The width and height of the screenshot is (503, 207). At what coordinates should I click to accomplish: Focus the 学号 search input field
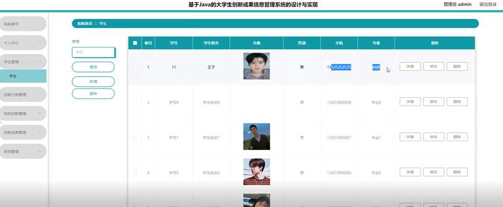93,53
